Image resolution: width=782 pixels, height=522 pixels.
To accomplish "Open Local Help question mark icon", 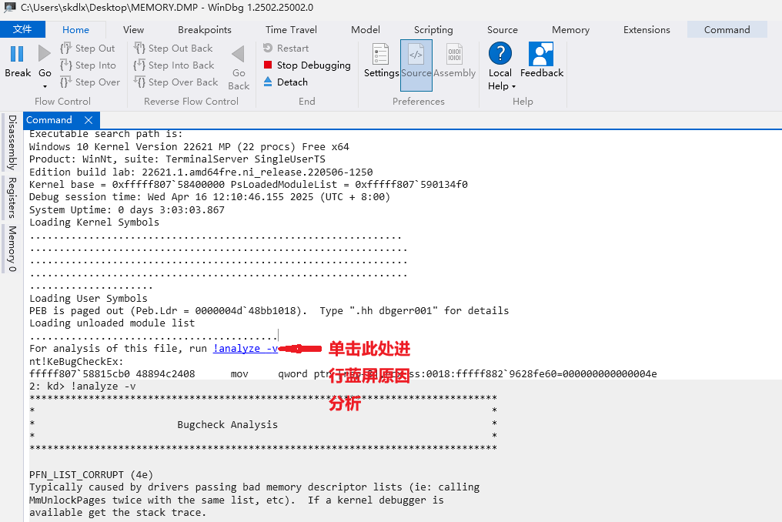I will 500,53.
